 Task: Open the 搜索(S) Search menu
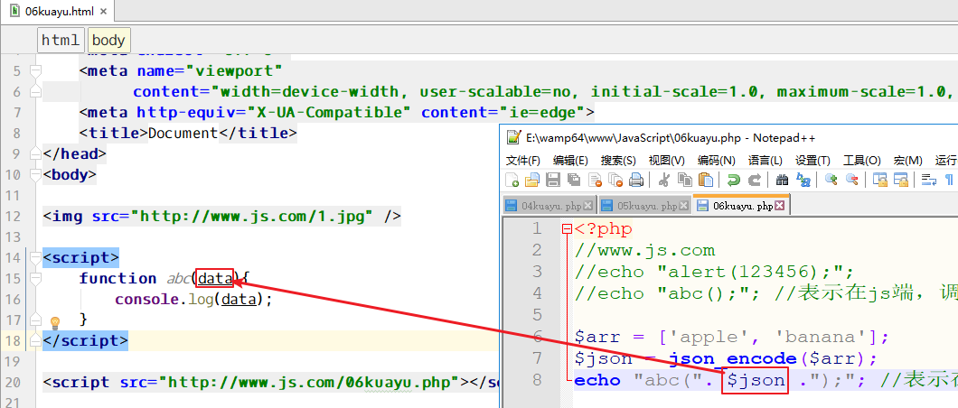(618, 161)
